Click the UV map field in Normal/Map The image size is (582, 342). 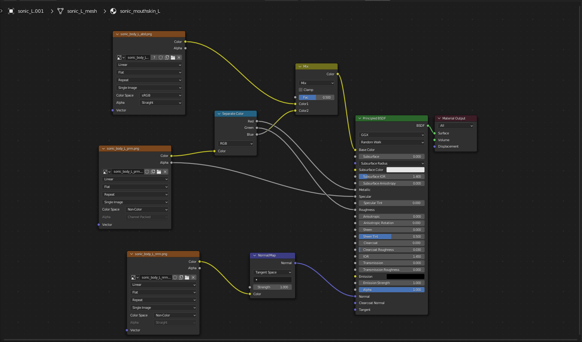coord(272,280)
